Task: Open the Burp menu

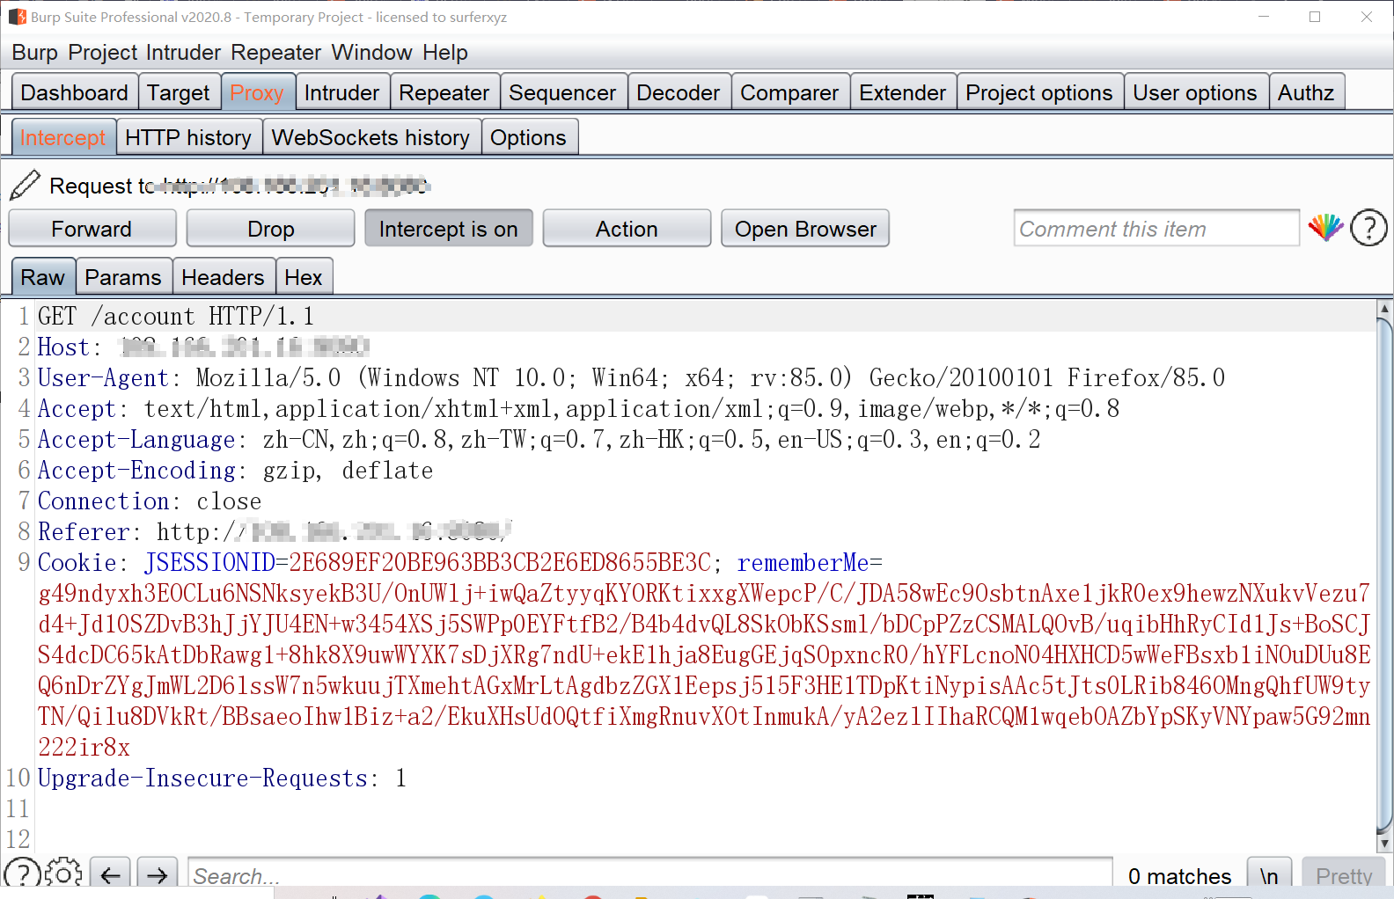Action: (34, 53)
